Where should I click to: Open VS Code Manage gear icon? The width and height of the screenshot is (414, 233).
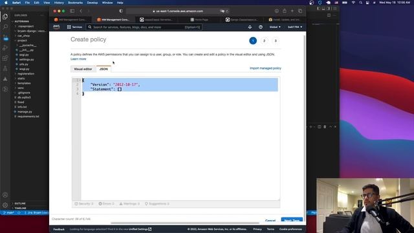click(5, 205)
